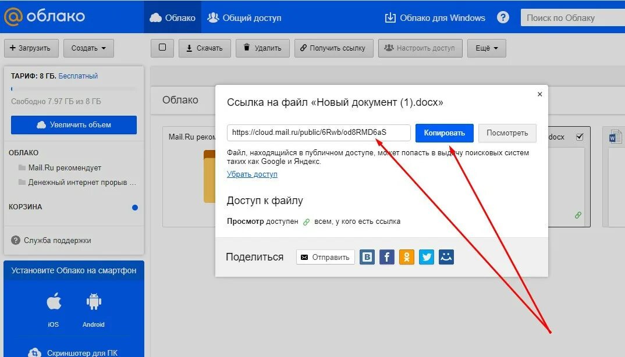The width and height of the screenshot is (625, 357).
Task: Open the ОБЛАКО root section in sidebar
Action: tap(23, 152)
